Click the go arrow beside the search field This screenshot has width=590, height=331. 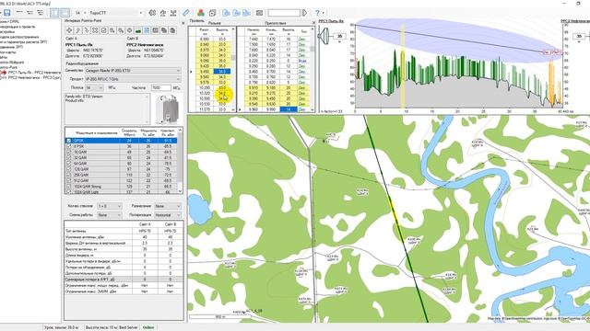click(x=304, y=13)
